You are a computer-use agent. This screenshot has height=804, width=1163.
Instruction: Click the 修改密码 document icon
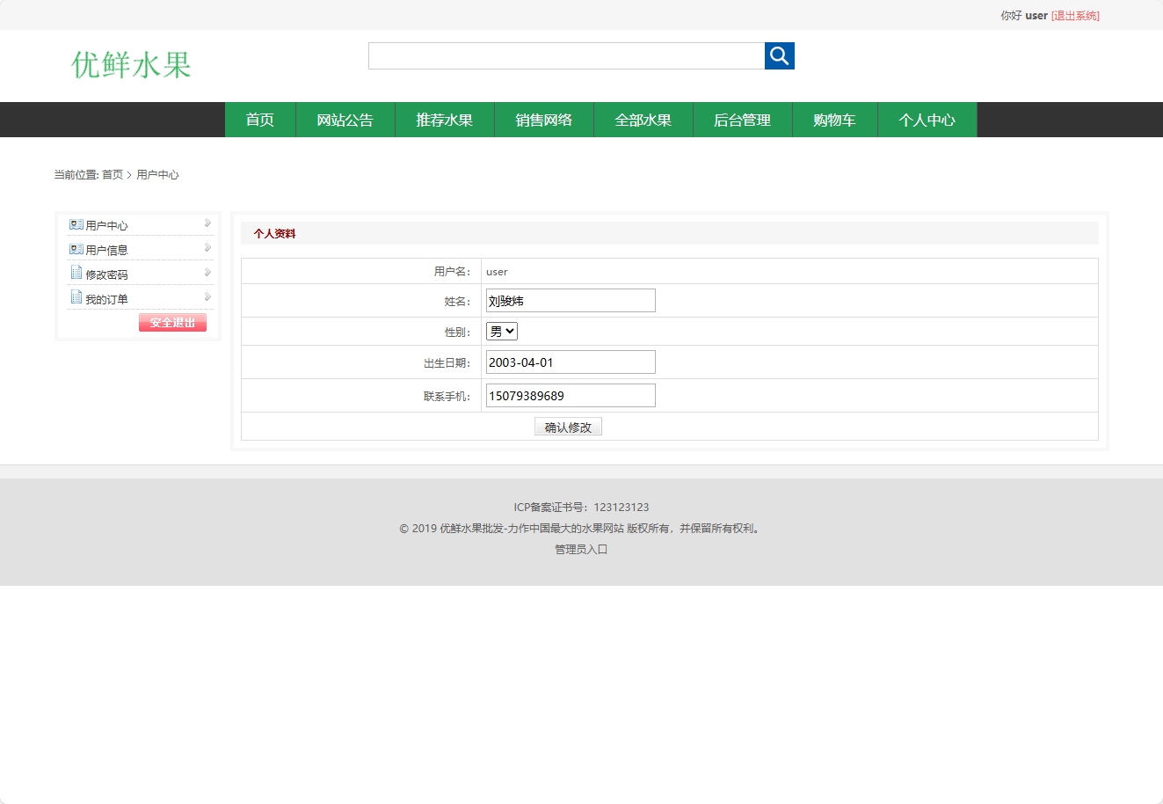point(75,273)
